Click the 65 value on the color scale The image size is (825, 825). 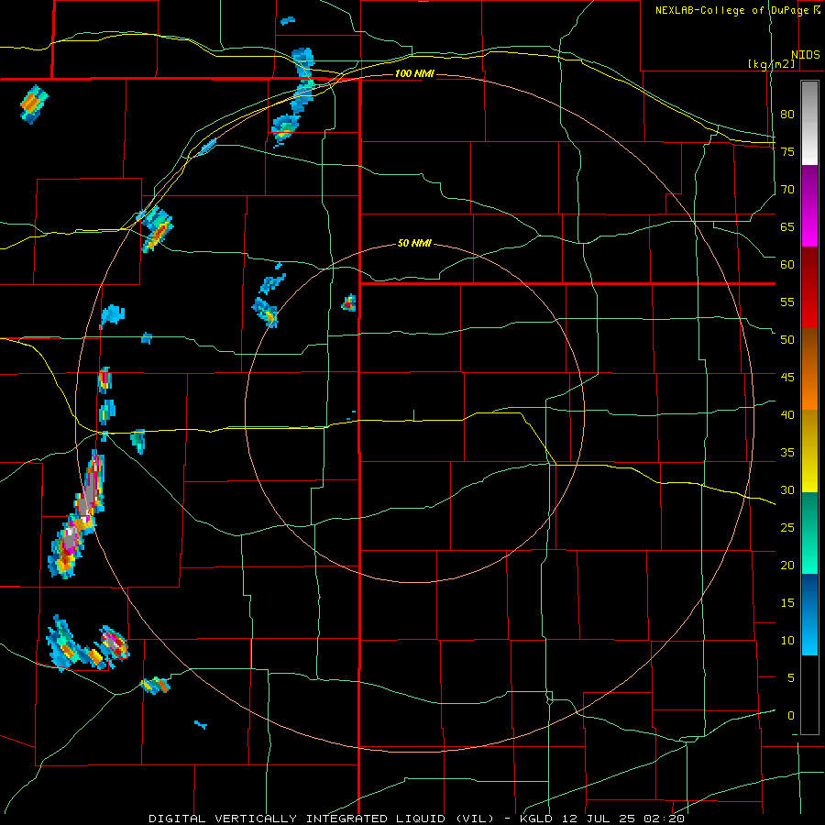(x=787, y=226)
